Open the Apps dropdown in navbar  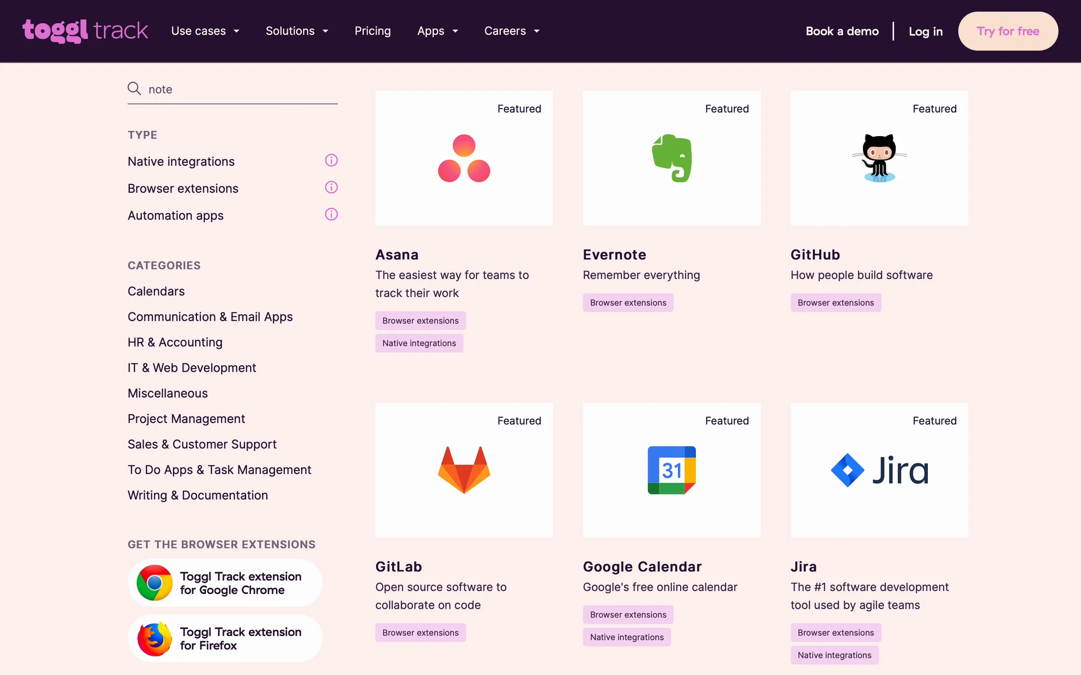pos(437,31)
